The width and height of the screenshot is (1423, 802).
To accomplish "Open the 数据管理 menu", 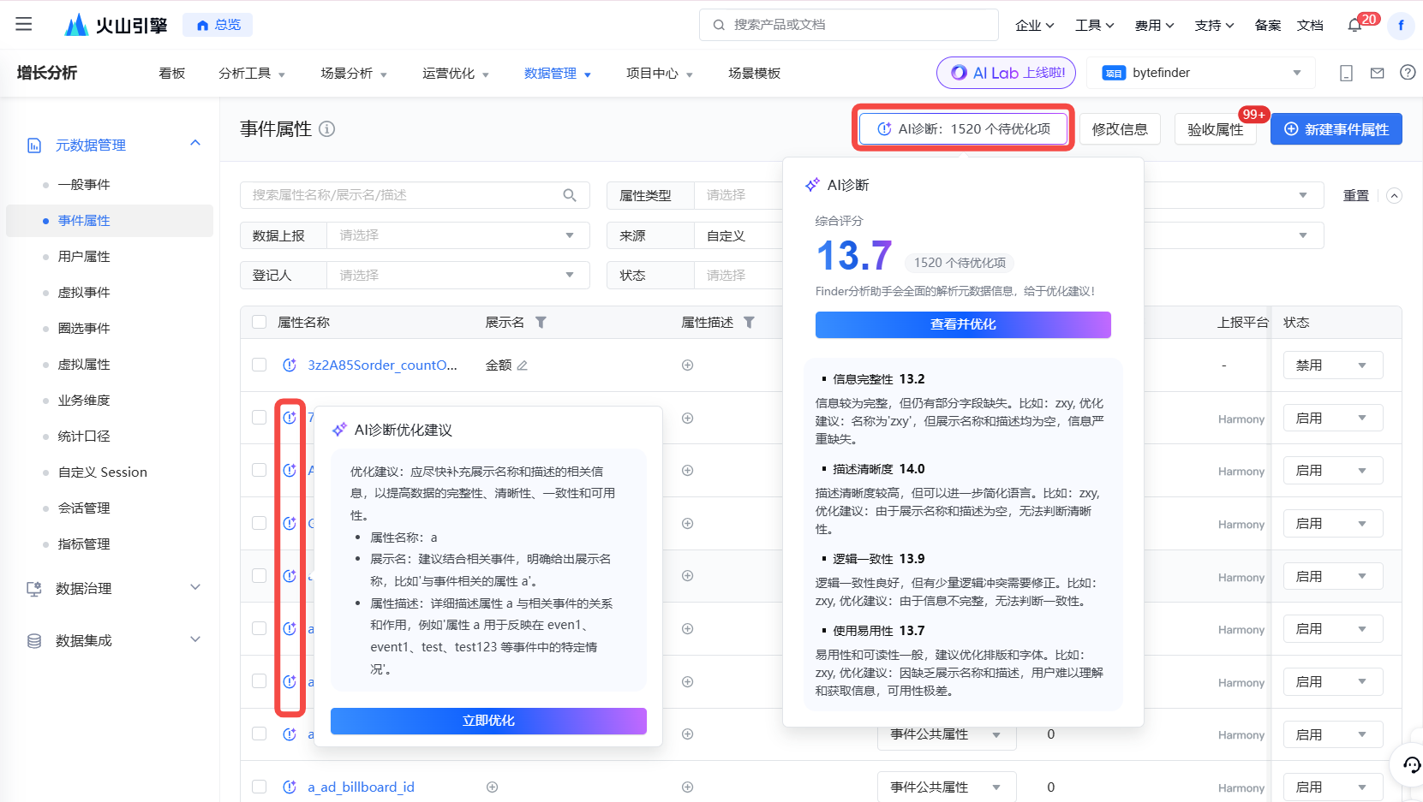I will (558, 74).
